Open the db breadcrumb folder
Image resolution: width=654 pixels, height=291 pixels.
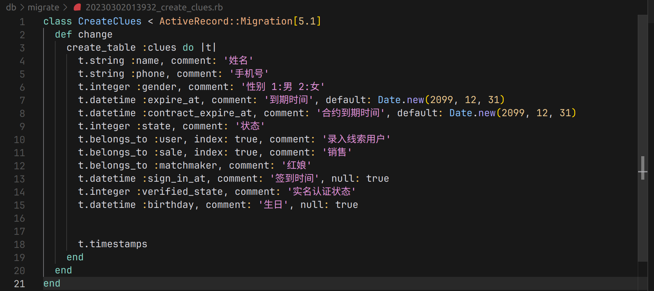[11, 7]
